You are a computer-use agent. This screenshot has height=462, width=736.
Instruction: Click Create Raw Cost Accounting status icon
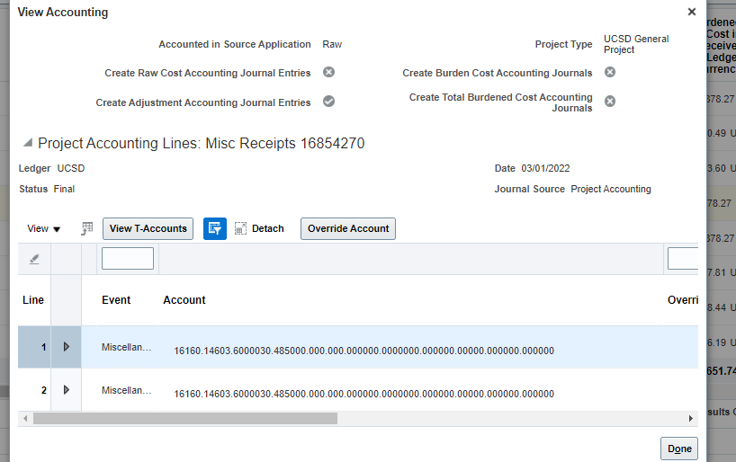point(329,73)
